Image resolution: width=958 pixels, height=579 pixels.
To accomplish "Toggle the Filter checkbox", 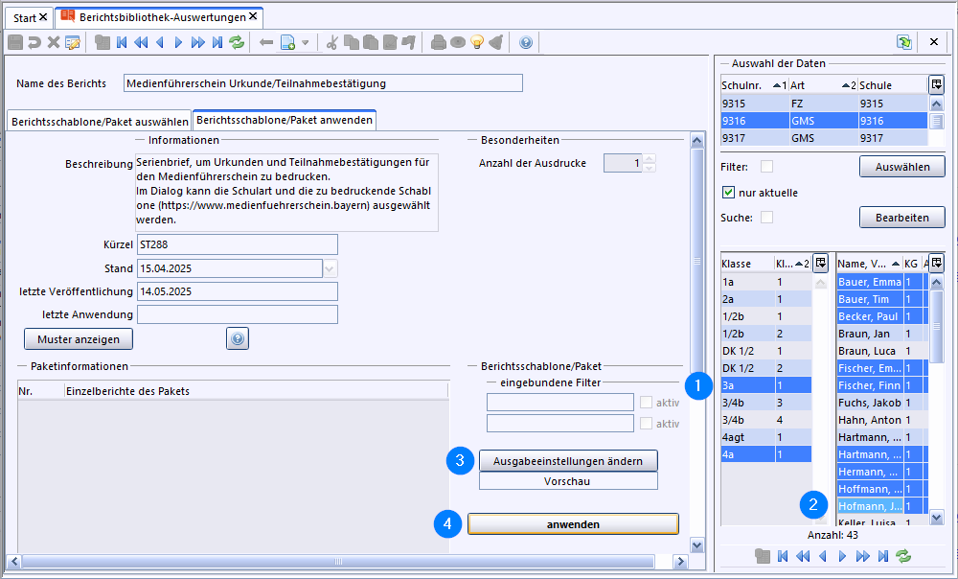I will coord(766,166).
